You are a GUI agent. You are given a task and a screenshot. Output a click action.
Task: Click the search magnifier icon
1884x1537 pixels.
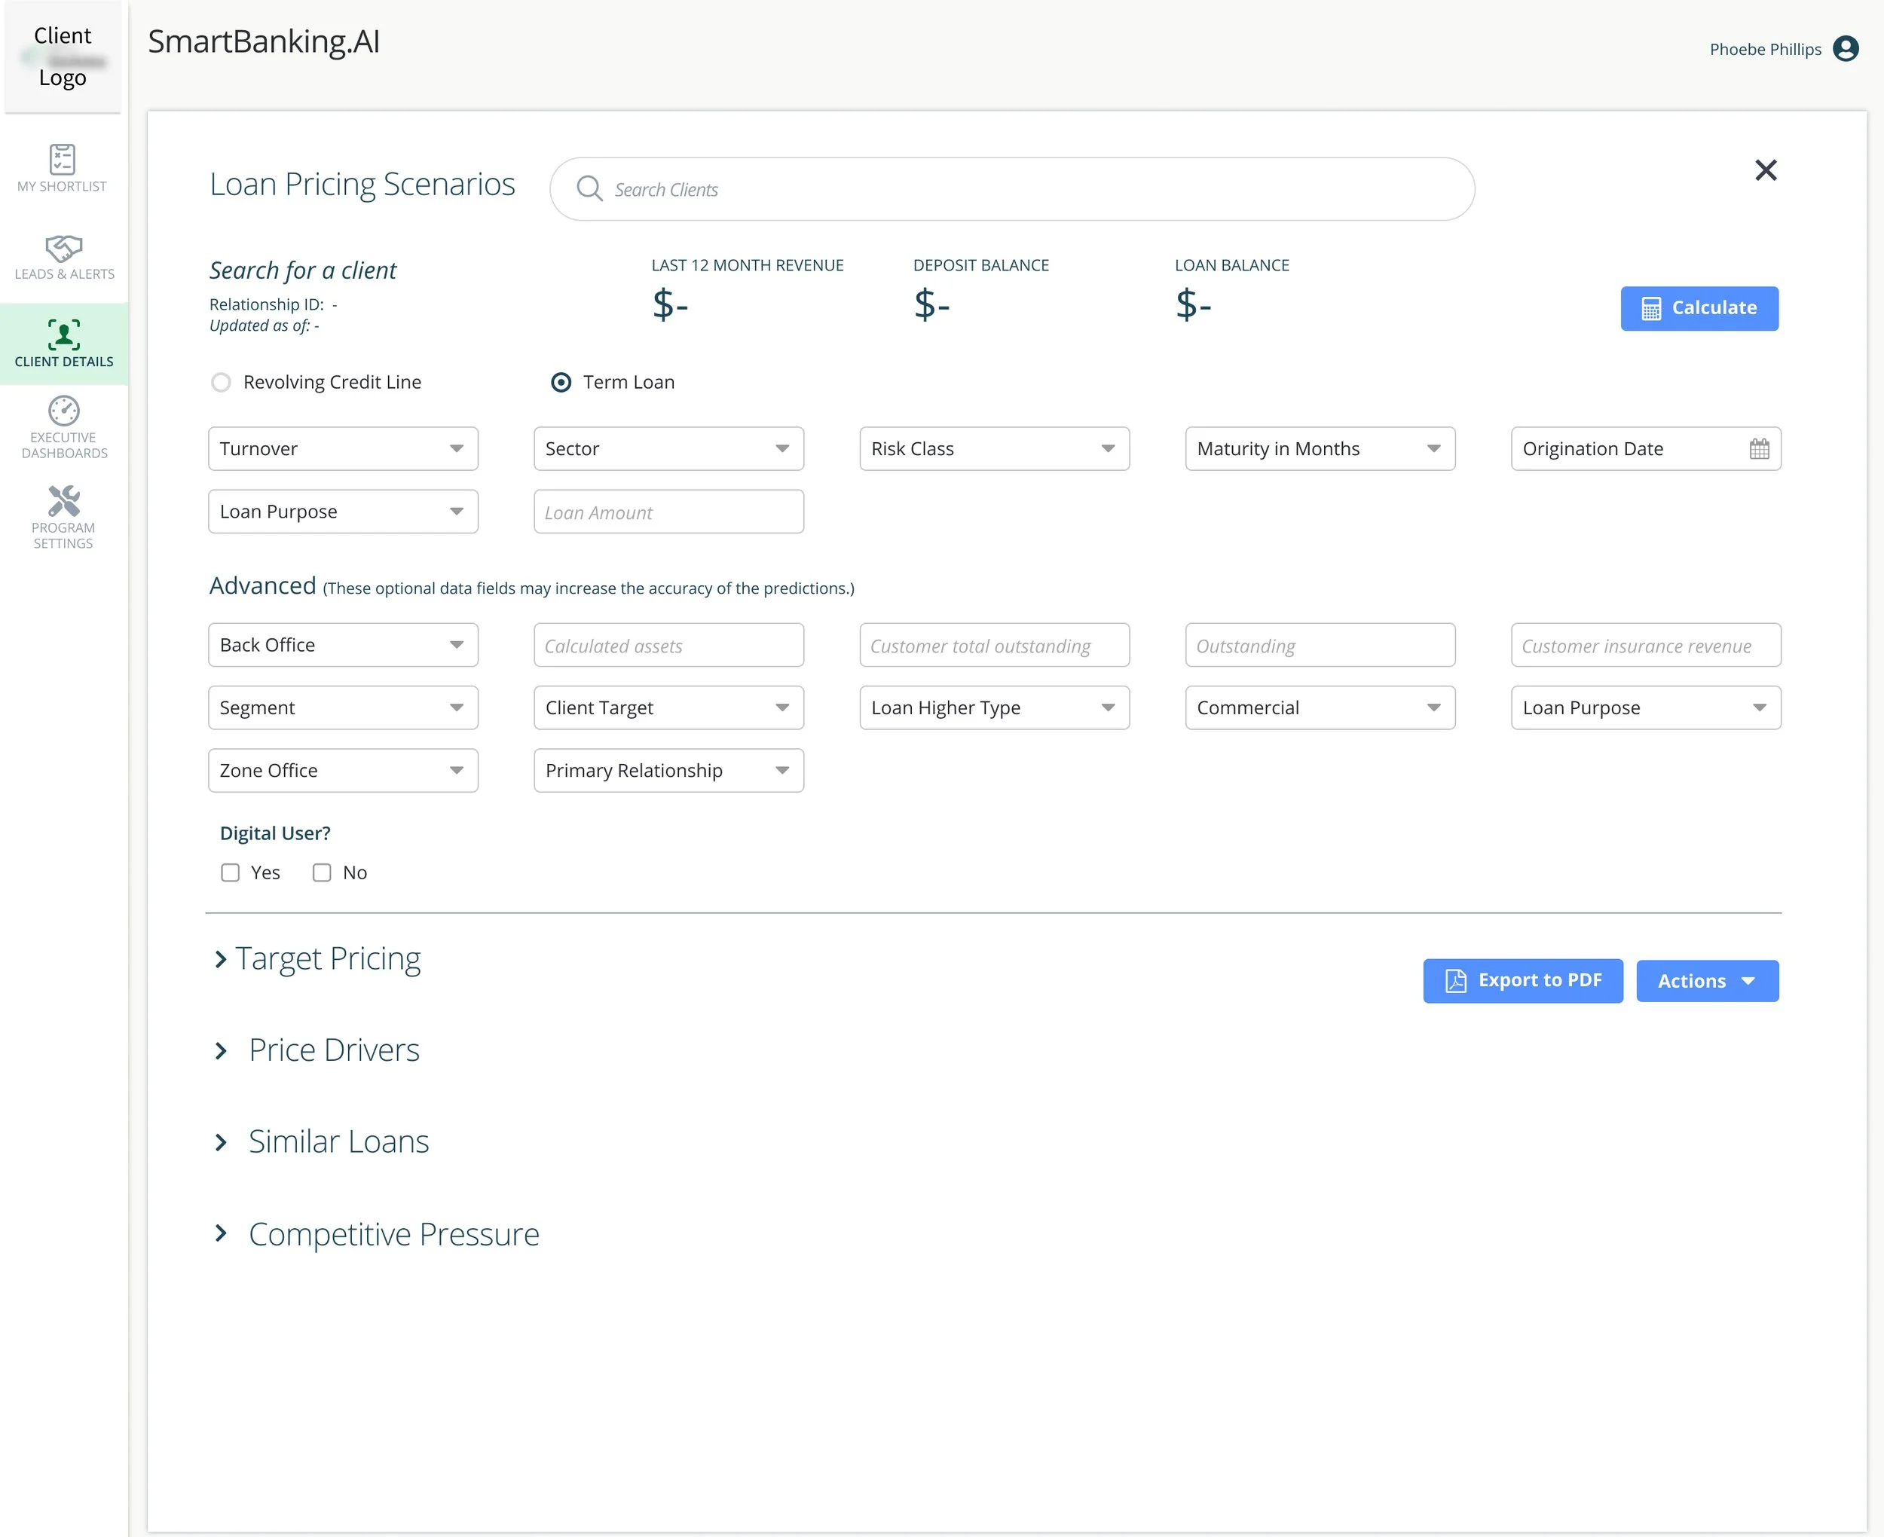click(589, 188)
